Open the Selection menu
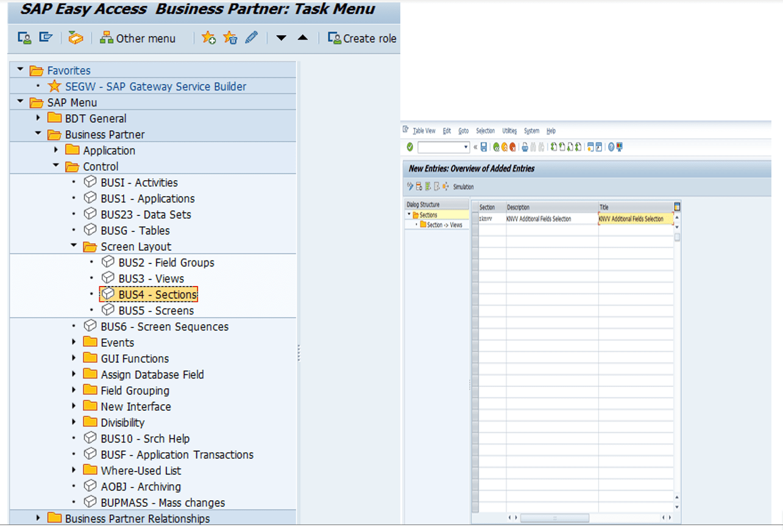 (485, 131)
